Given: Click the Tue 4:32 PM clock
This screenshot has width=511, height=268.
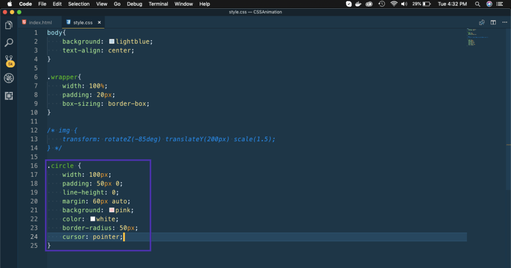Looking at the screenshot, I should [452, 4].
